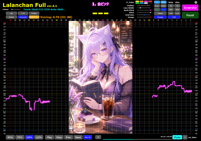
Task: Select Mid under Wide
Action: (x=171, y=10)
